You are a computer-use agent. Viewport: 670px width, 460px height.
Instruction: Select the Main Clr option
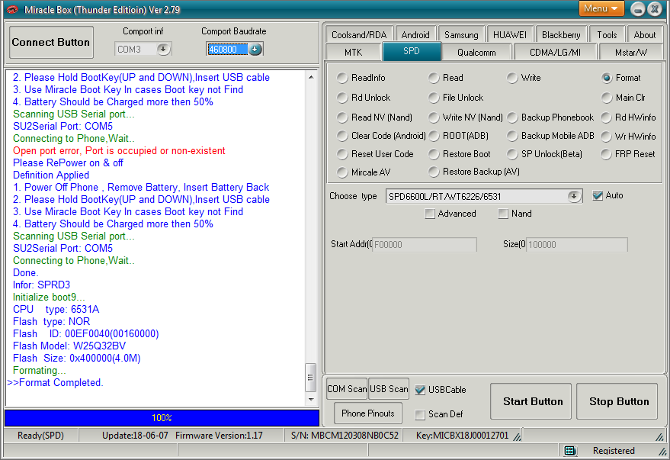point(624,98)
